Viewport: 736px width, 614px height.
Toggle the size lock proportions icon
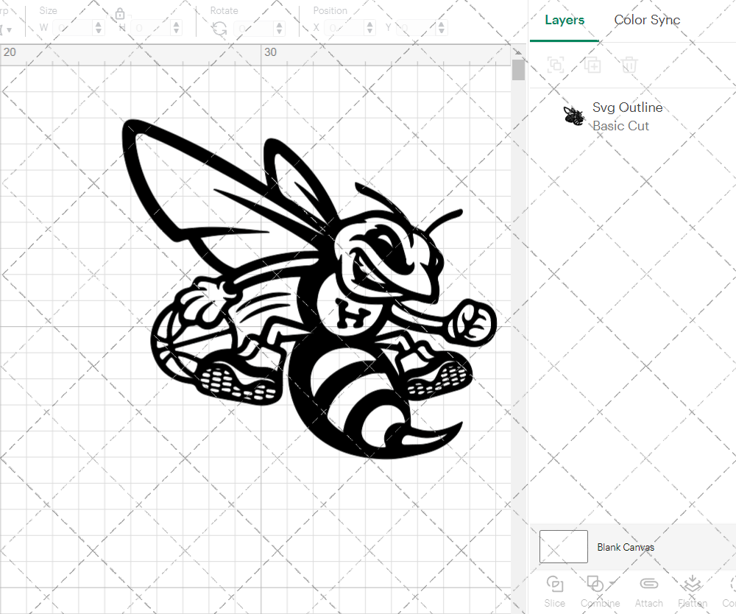pyautogui.click(x=120, y=13)
